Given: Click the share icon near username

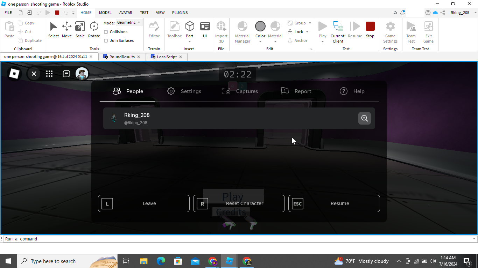Looking at the screenshot, I should tap(443, 13).
